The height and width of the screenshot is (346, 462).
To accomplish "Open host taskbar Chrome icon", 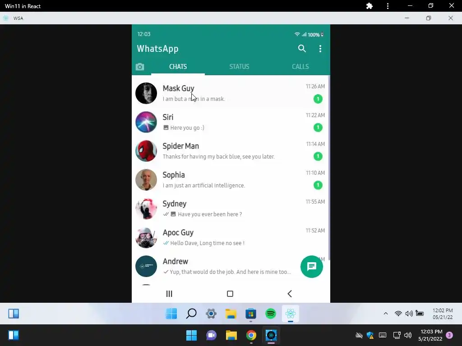I will pyautogui.click(x=251, y=335).
